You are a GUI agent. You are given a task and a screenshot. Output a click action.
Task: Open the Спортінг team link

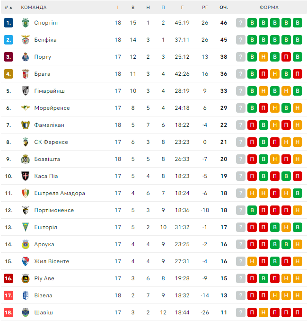[46, 23]
